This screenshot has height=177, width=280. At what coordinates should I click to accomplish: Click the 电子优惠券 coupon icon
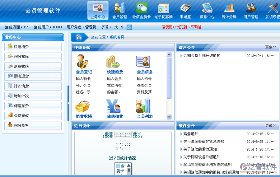tap(163, 8)
